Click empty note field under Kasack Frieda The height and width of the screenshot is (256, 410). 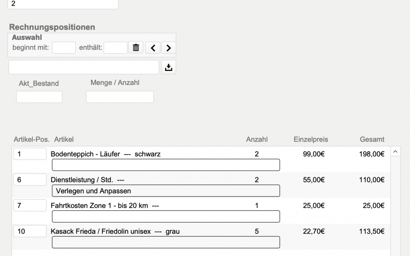166,242
